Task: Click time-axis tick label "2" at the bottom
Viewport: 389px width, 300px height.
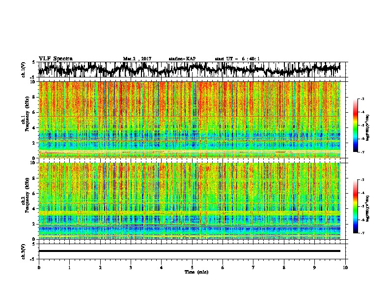Action: coord(100,268)
